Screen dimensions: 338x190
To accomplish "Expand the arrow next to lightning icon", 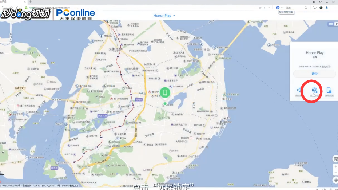I will tap(269, 8).
